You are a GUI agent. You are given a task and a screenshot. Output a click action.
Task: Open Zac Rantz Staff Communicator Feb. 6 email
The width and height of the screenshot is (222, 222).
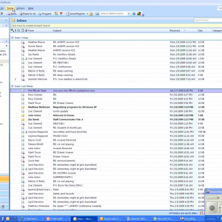pos(116,119)
